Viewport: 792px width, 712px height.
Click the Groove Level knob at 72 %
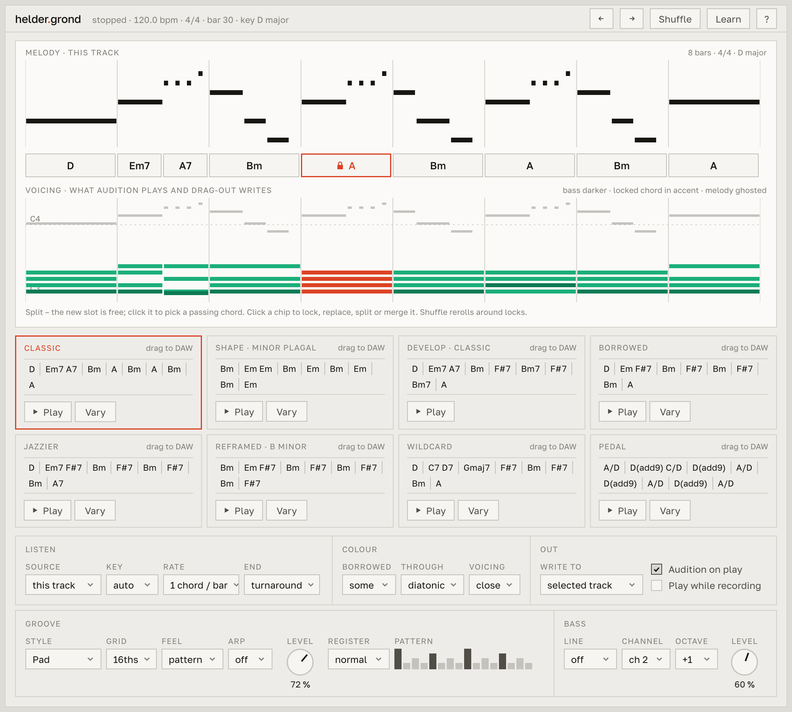click(x=300, y=662)
